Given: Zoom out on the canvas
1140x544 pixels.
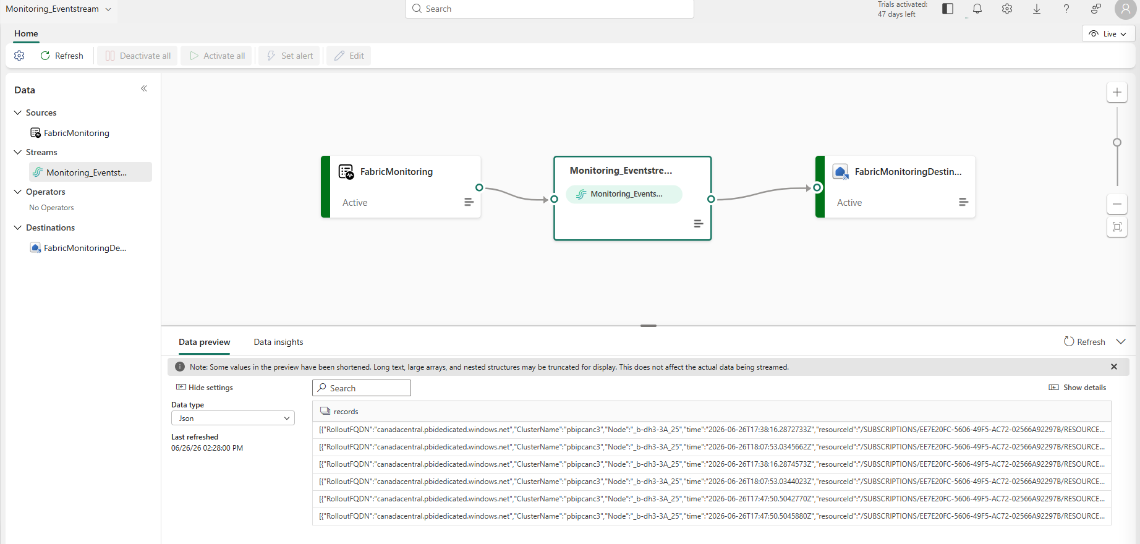Looking at the screenshot, I should pyautogui.click(x=1117, y=203).
